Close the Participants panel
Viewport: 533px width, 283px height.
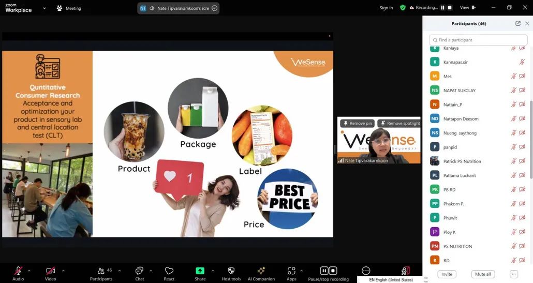527,23
